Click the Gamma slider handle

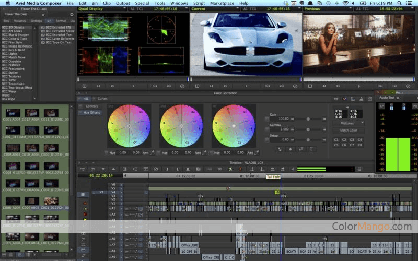308,129
